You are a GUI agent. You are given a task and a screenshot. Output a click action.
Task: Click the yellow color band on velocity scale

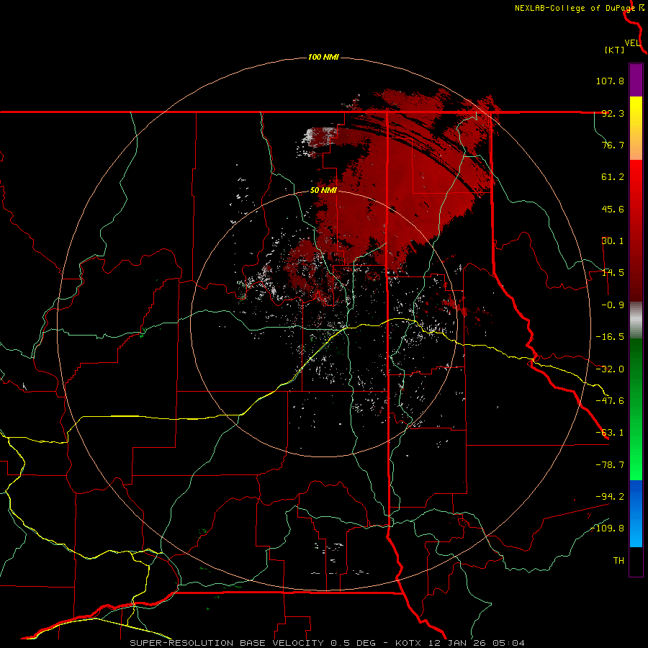tap(636, 128)
